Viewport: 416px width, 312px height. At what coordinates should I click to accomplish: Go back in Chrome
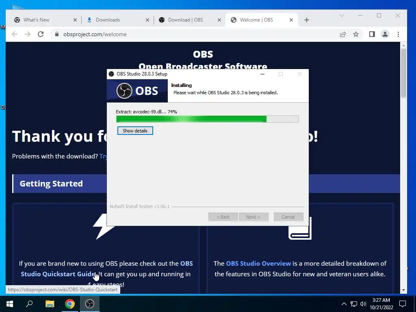tap(15, 34)
